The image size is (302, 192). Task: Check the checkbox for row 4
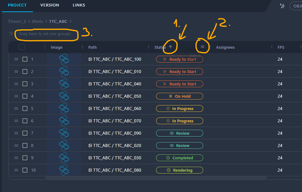[x=25, y=96]
